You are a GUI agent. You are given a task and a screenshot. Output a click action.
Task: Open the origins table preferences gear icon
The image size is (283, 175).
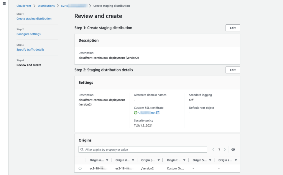[x=233, y=149]
